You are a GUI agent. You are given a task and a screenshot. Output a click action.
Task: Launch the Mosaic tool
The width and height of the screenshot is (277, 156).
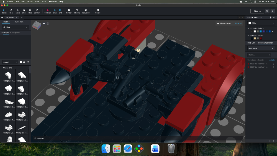point(98,11)
